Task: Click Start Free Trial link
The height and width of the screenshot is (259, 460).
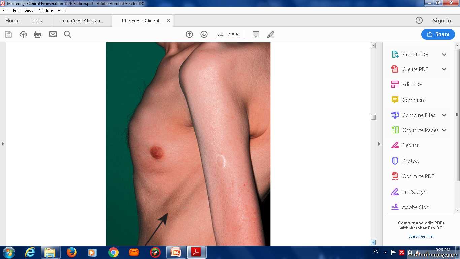Action: click(421, 236)
